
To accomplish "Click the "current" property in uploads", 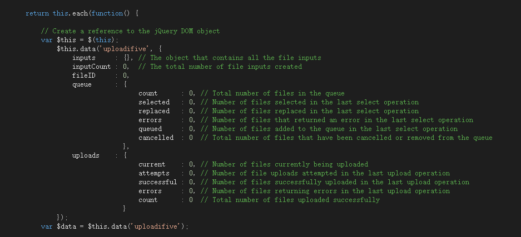I will click(152, 164).
